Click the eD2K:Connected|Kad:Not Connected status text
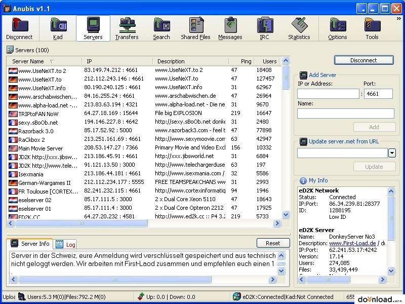Viewport: 405px width, 304px height. [288, 297]
